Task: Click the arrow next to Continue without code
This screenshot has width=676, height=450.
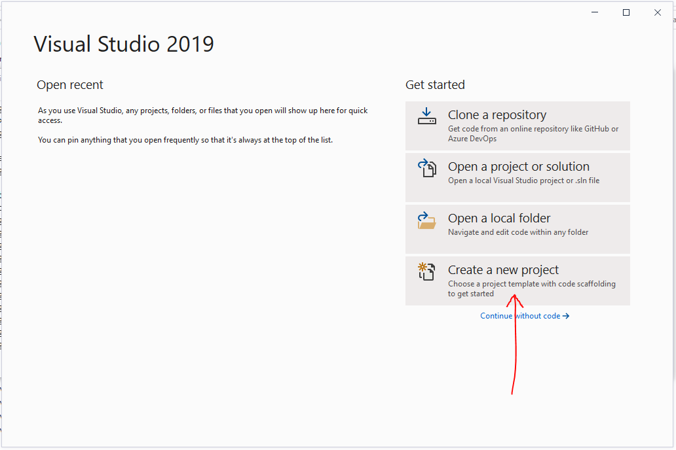Action: tap(566, 316)
